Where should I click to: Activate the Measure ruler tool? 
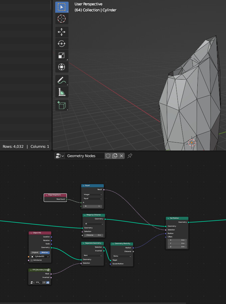point(62,92)
